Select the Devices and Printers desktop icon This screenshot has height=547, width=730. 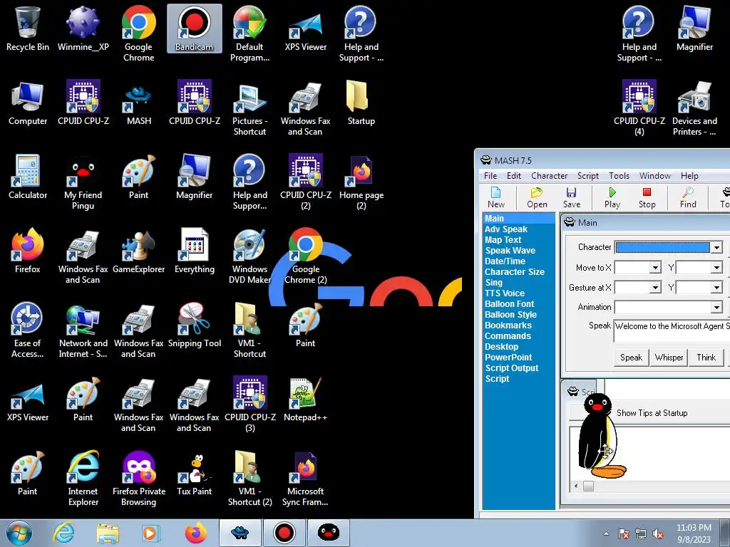(x=694, y=108)
